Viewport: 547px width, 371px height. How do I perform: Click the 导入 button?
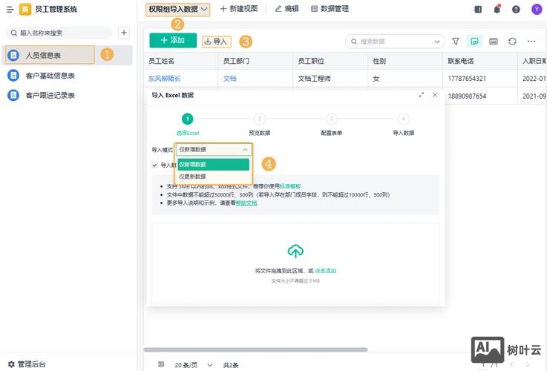pos(216,42)
